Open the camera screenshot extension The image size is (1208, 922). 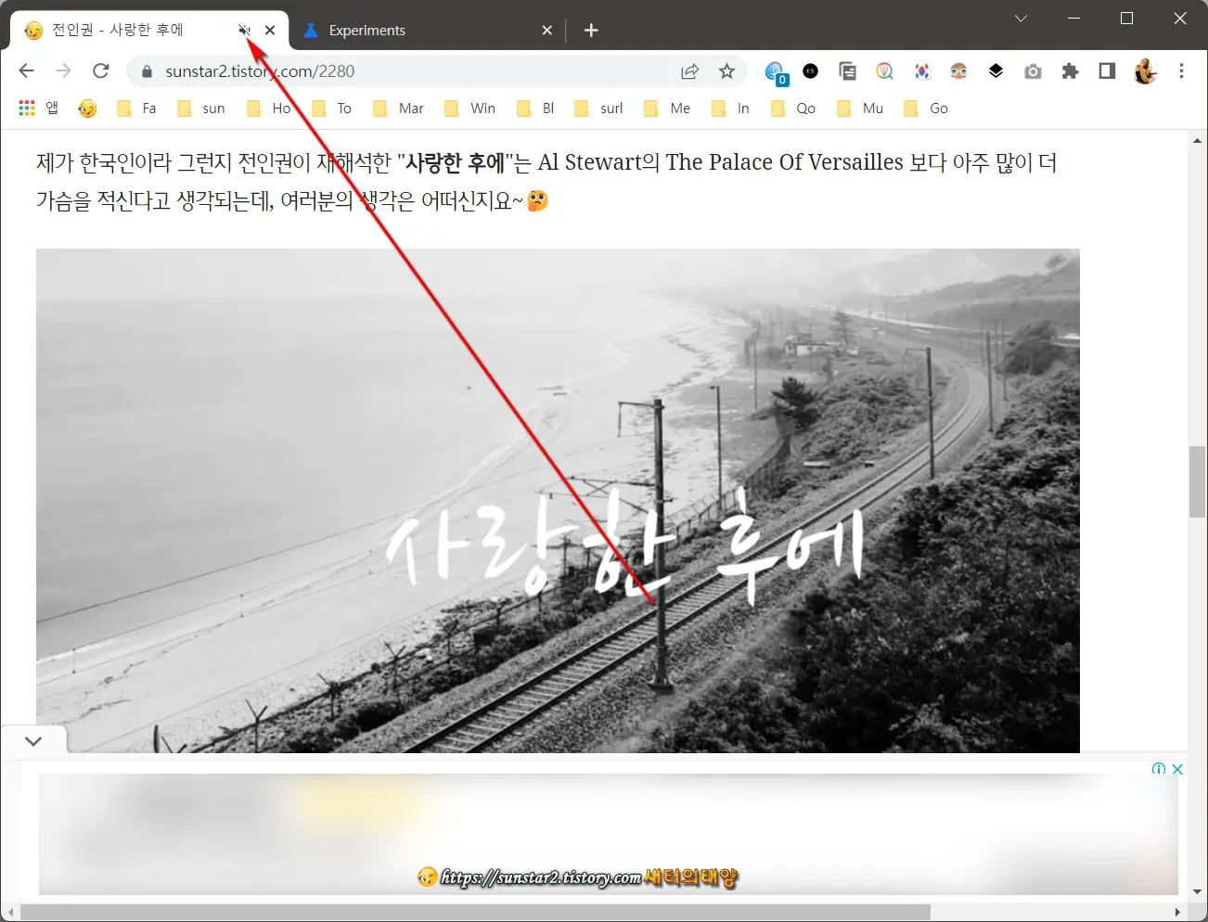pos(1033,71)
